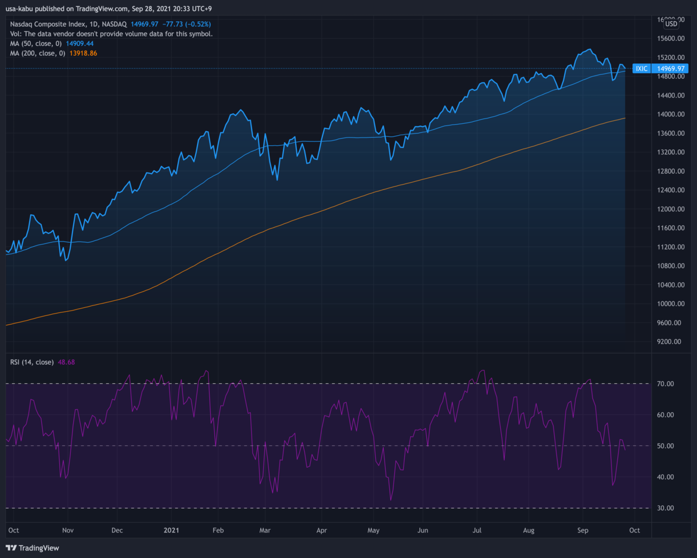Screen dimensions: 697x558
Task: Click the volume data vendor notice line
Action: pyautogui.click(x=112, y=34)
